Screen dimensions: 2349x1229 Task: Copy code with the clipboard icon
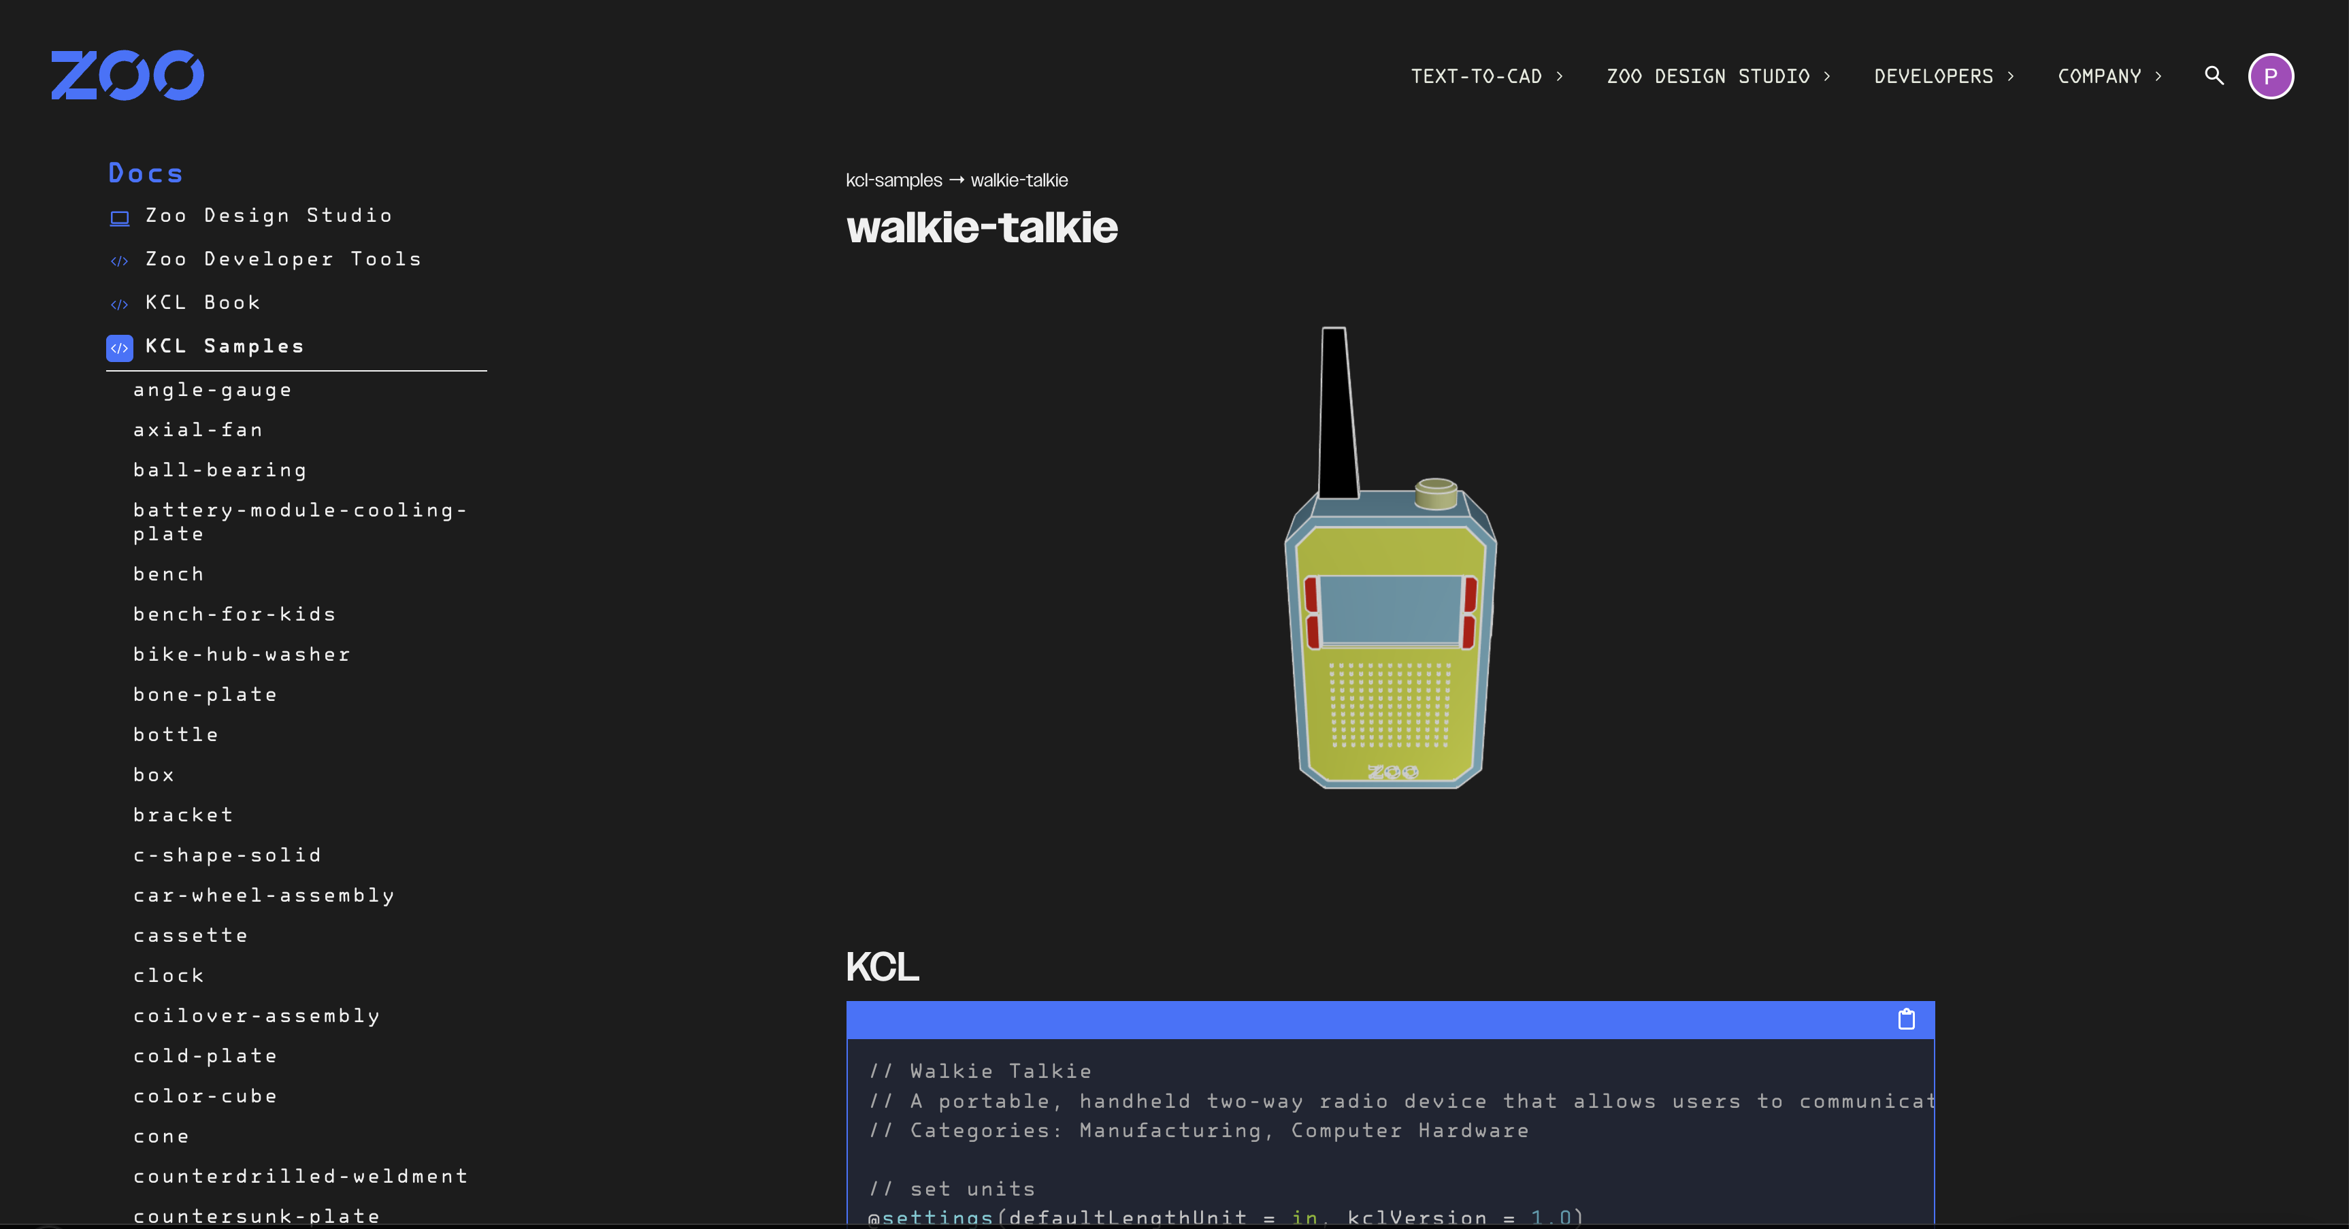(1906, 1019)
